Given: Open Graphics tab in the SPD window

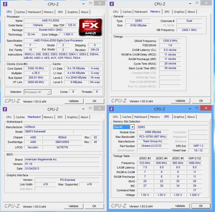Looking at the screenshot, I should point(179,117).
